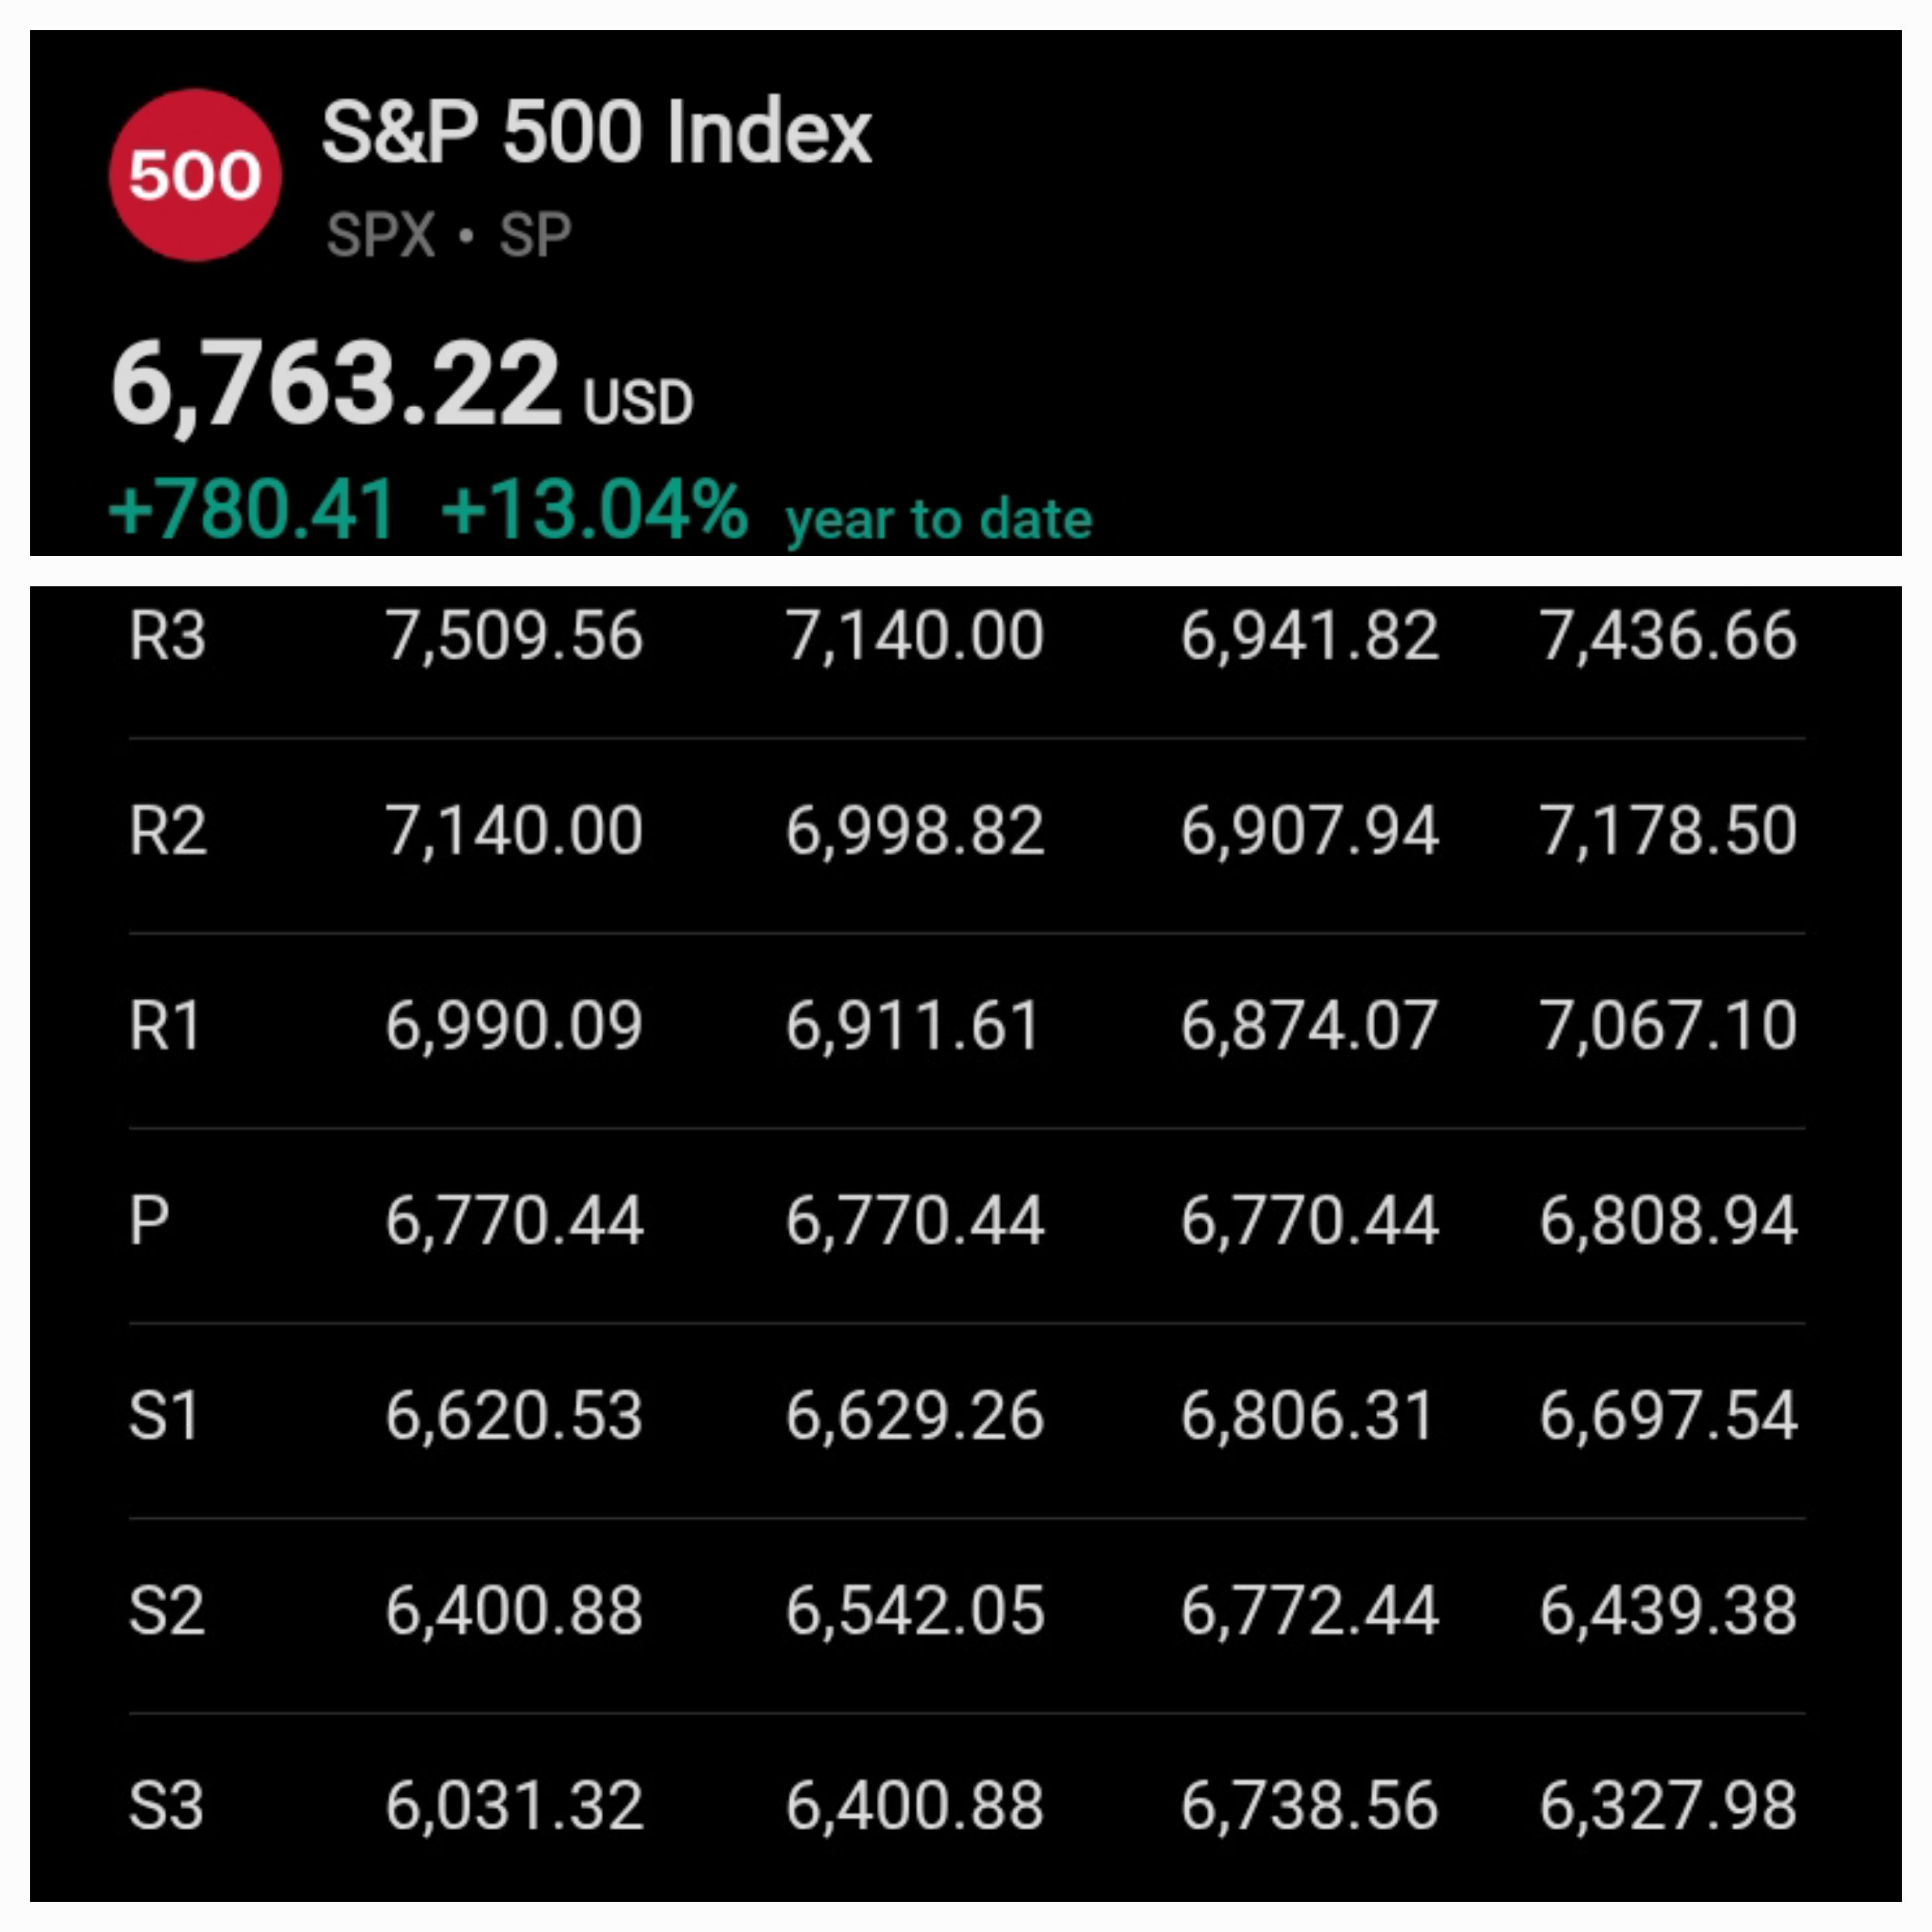Click the P pivot row label
The height and width of the screenshot is (1932, 1932).
point(149,1221)
